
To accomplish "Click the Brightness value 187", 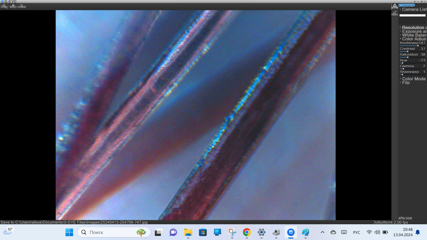I will [422, 43].
